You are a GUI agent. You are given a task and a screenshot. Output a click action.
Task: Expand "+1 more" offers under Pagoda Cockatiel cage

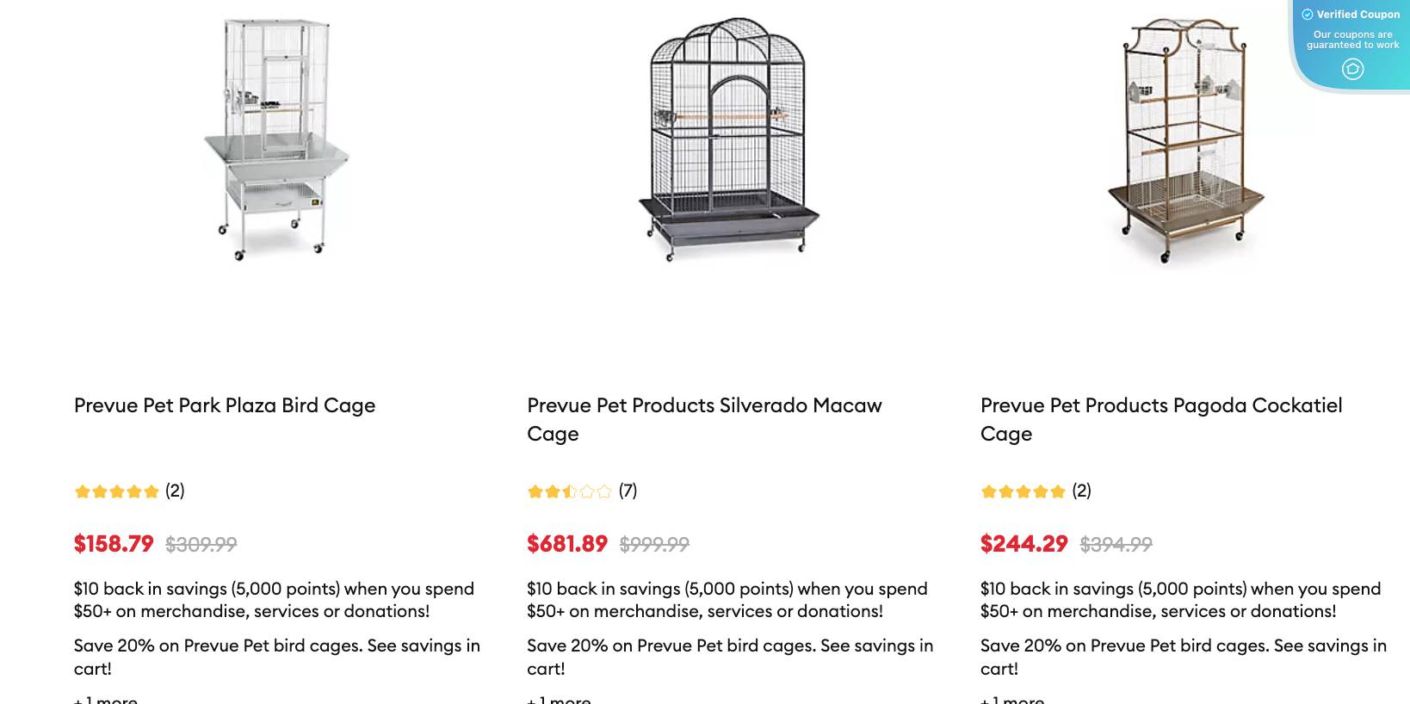1012,699
